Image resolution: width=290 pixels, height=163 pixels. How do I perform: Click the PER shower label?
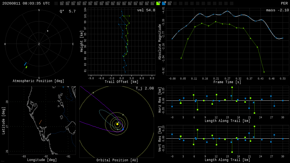pyautogui.click(x=284, y=3)
